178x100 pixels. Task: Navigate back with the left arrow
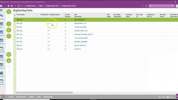8,6
